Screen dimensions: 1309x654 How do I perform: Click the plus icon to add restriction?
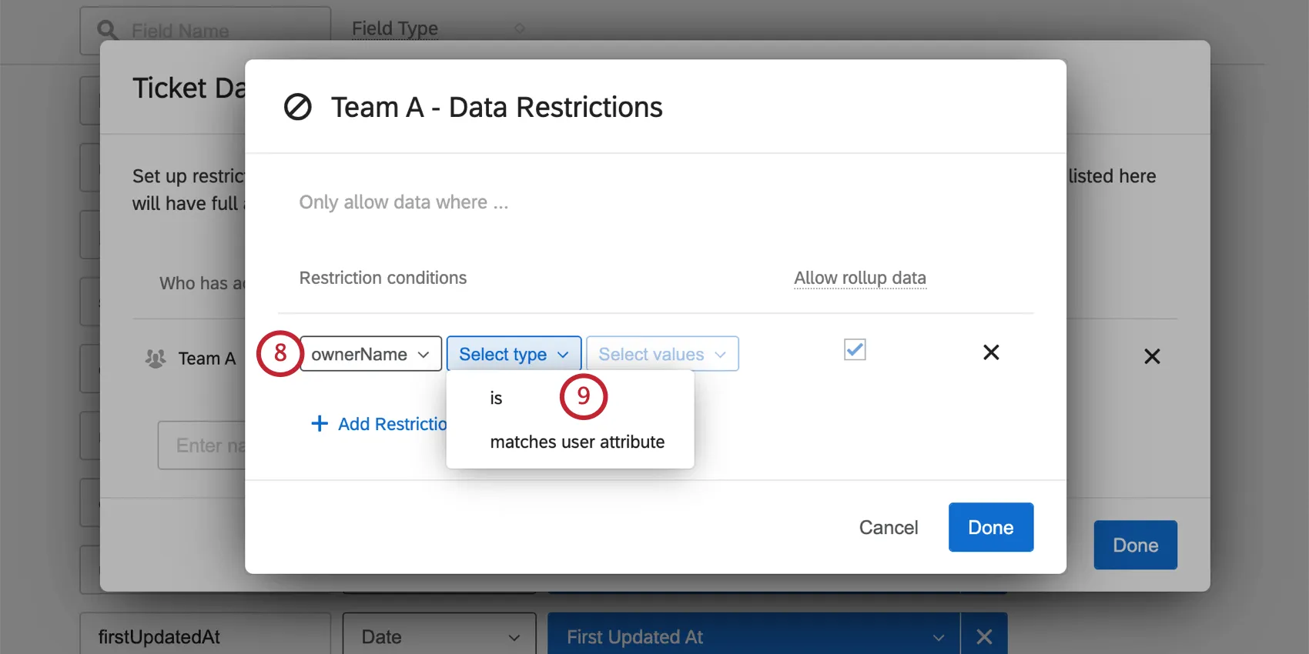point(319,424)
